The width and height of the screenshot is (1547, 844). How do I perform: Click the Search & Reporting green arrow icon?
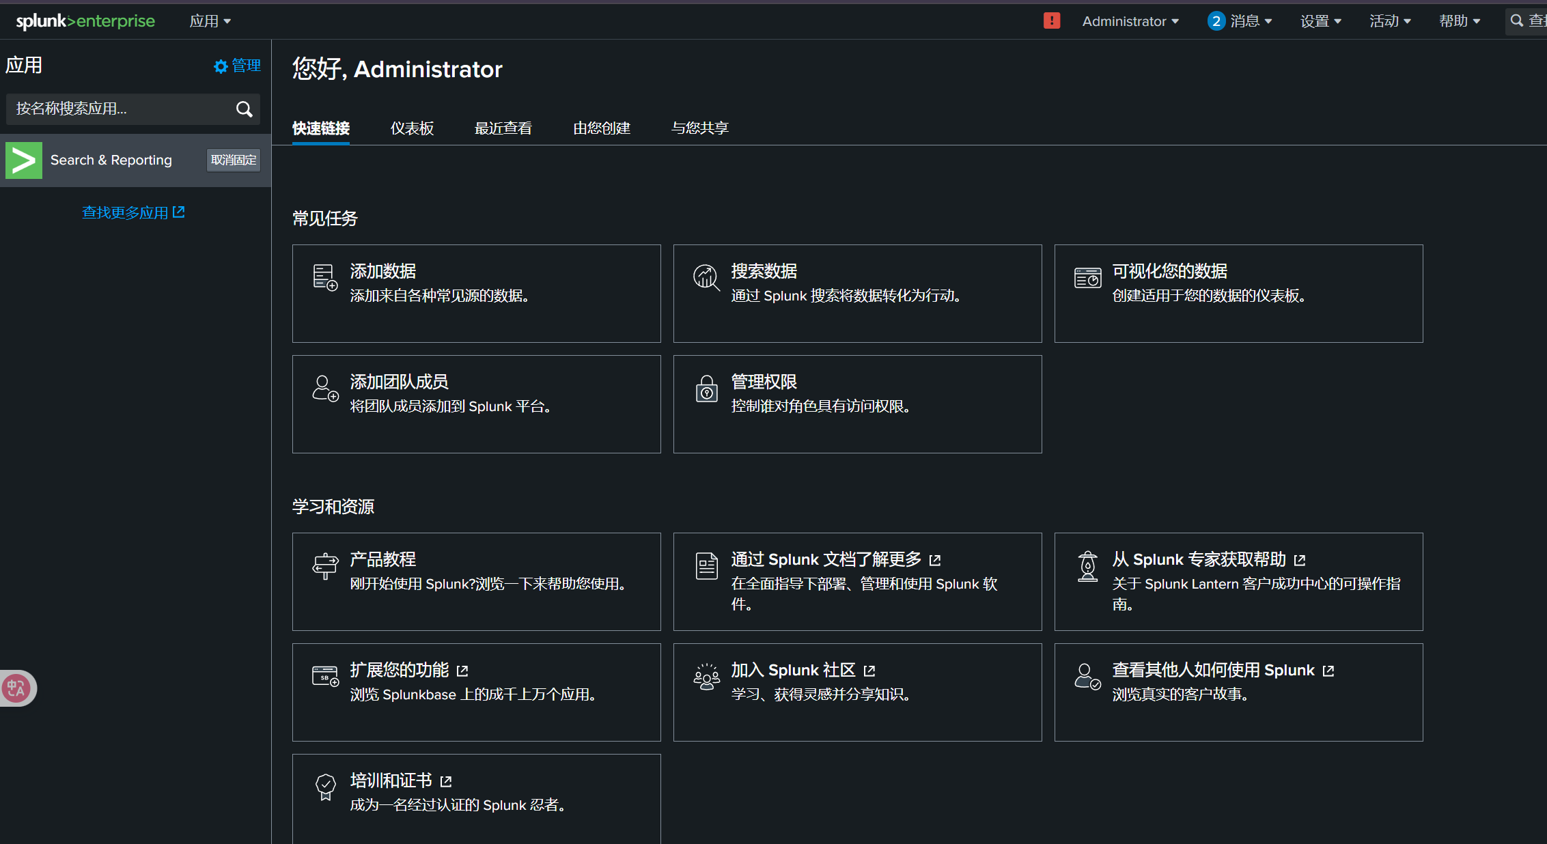(24, 160)
